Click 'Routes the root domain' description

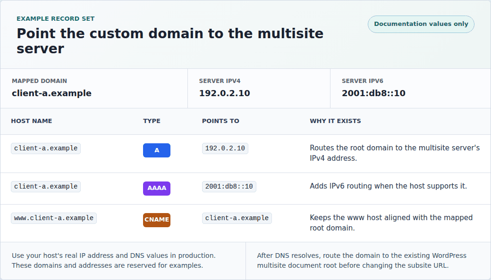(395, 153)
